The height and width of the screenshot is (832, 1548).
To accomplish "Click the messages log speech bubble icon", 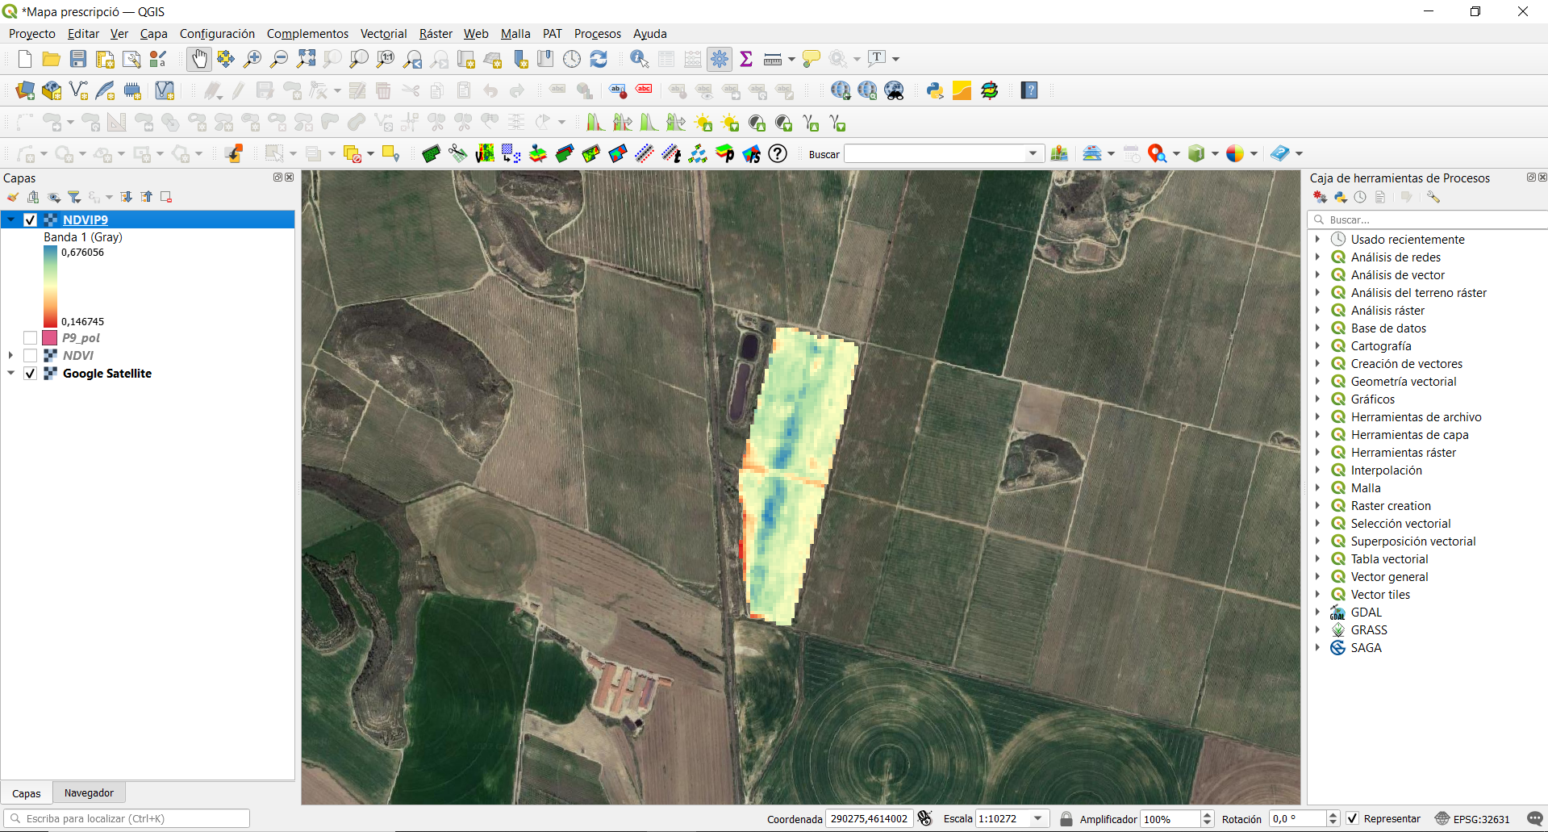I will tap(1535, 819).
